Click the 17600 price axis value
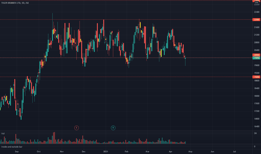Image resolution: width=261 pixels, height=154 pixels. 257,103
